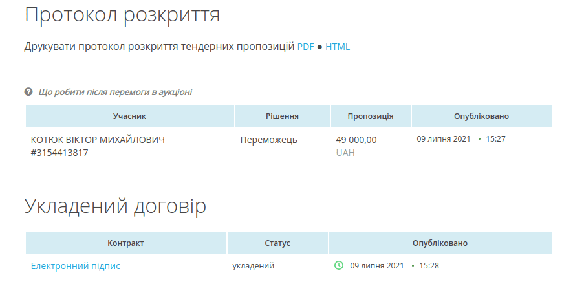Click the 'Пропозиція' column header
584x306 pixels.
click(371, 116)
